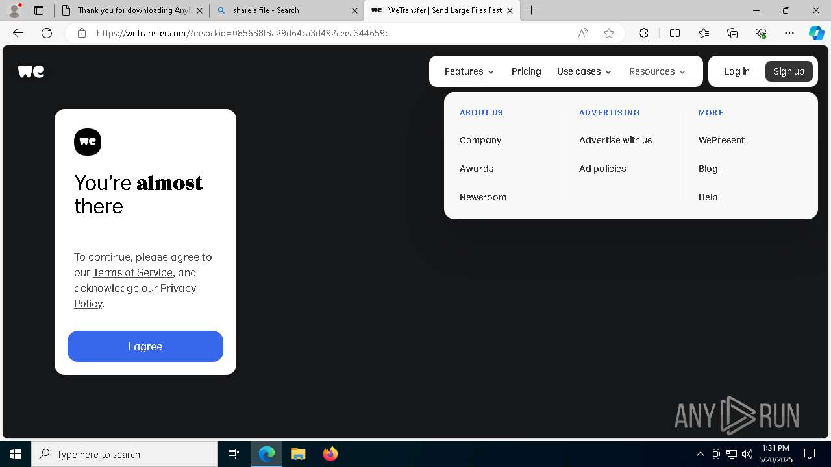Click the Log in button
The image size is (831, 467).
click(x=736, y=71)
